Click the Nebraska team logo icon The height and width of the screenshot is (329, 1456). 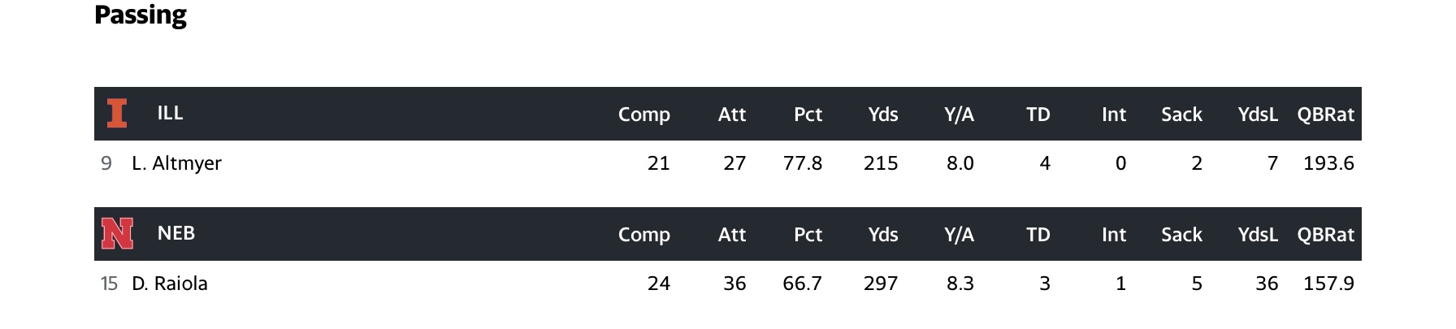(x=117, y=234)
